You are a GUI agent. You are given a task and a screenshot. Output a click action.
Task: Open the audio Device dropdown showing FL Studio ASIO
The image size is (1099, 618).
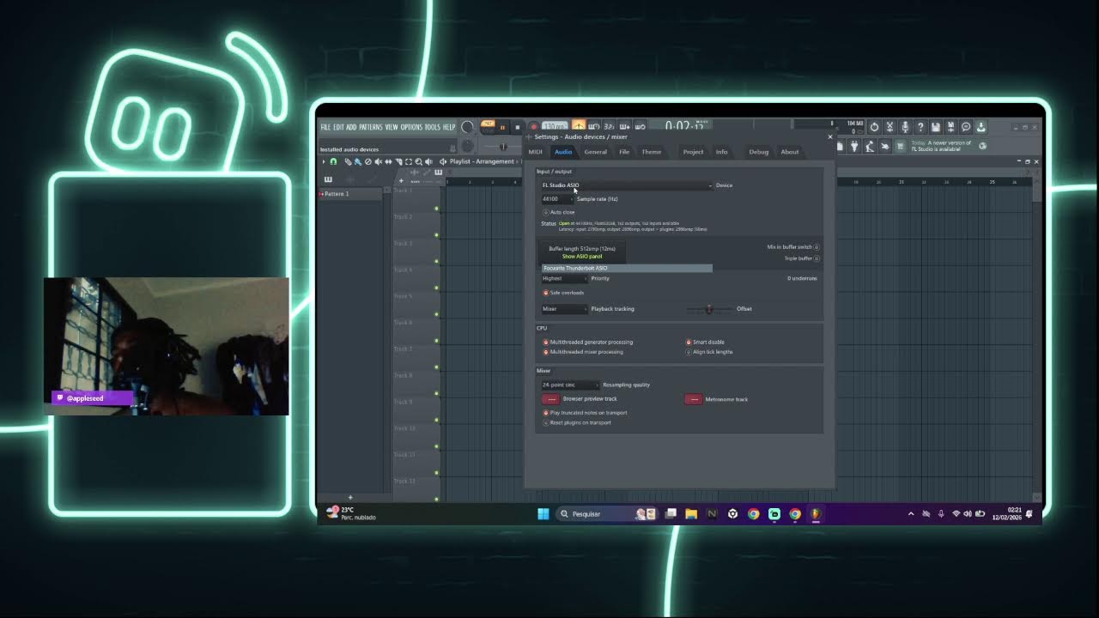(627, 185)
